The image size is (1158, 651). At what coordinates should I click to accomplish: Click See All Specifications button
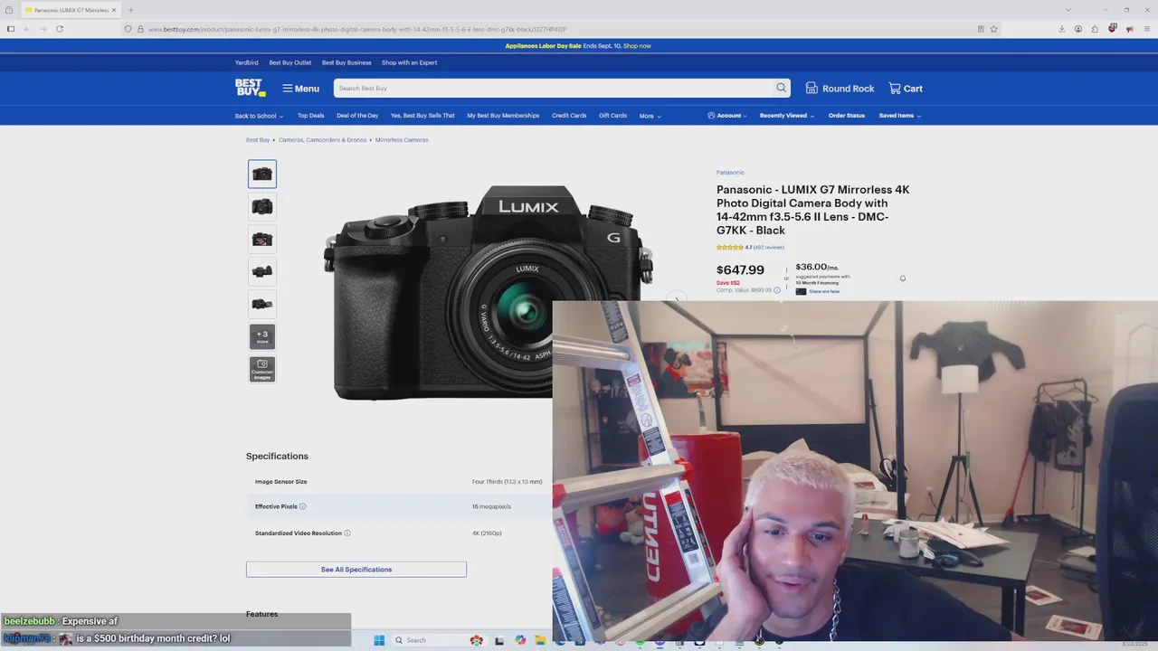356,570
